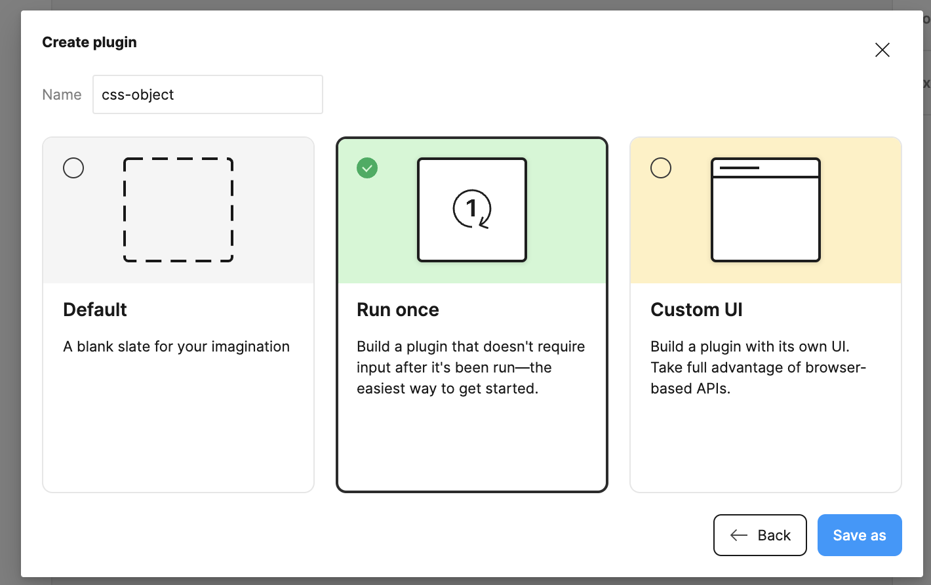Click the Run once heading text

click(x=398, y=310)
